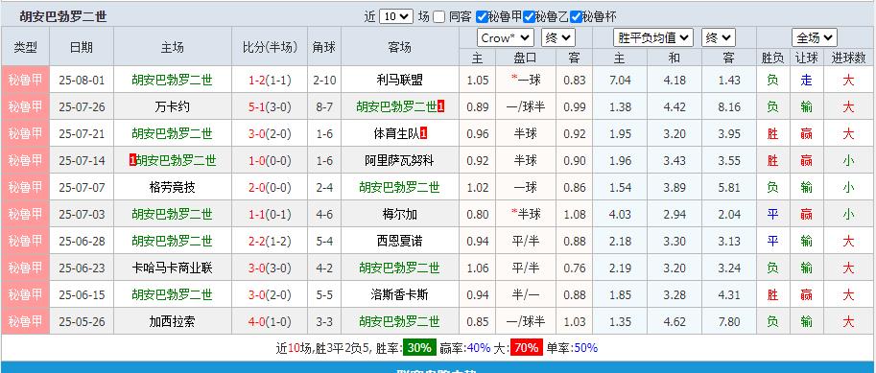This screenshot has height=373, width=876.
Task: Open 利马联盟 away team link
Action: click(399, 80)
